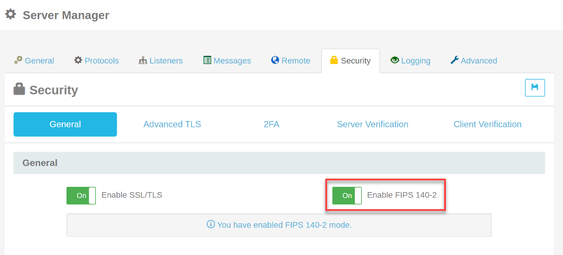Viewport: 563px width, 255px height.
Task: Click the wrench icon on Advanced tab
Action: (454, 60)
